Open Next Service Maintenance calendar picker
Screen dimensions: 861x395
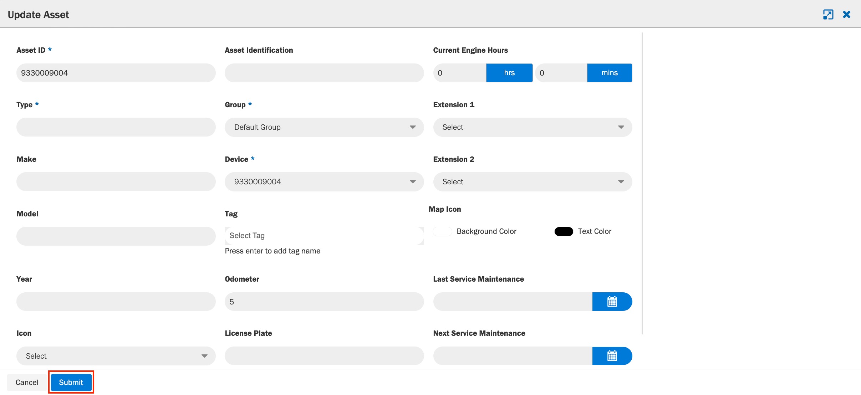[x=612, y=356]
